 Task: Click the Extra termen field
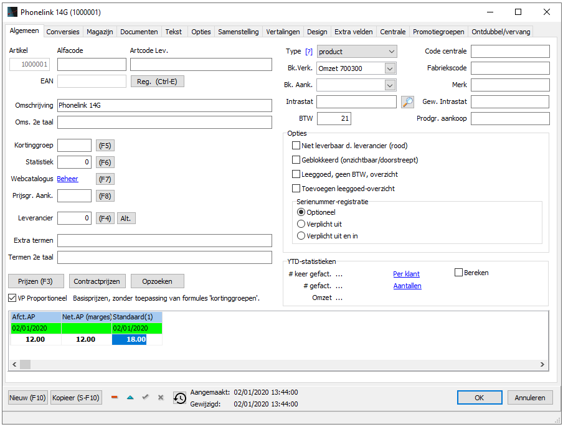click(x=164, y=240)
